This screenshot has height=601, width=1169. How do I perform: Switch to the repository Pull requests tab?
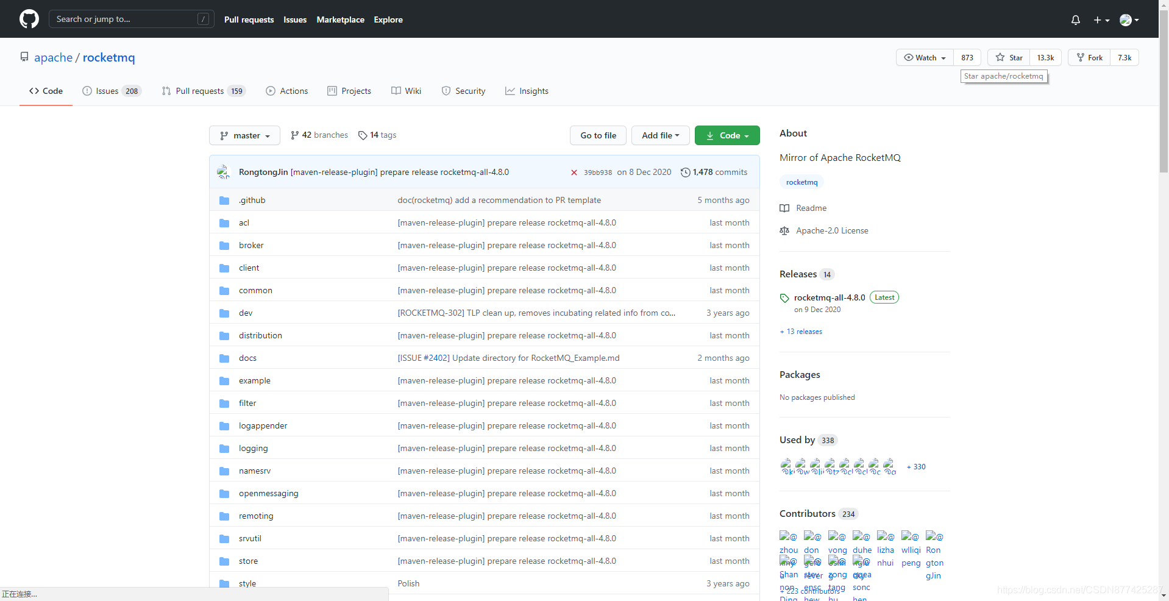click(204, 91)
